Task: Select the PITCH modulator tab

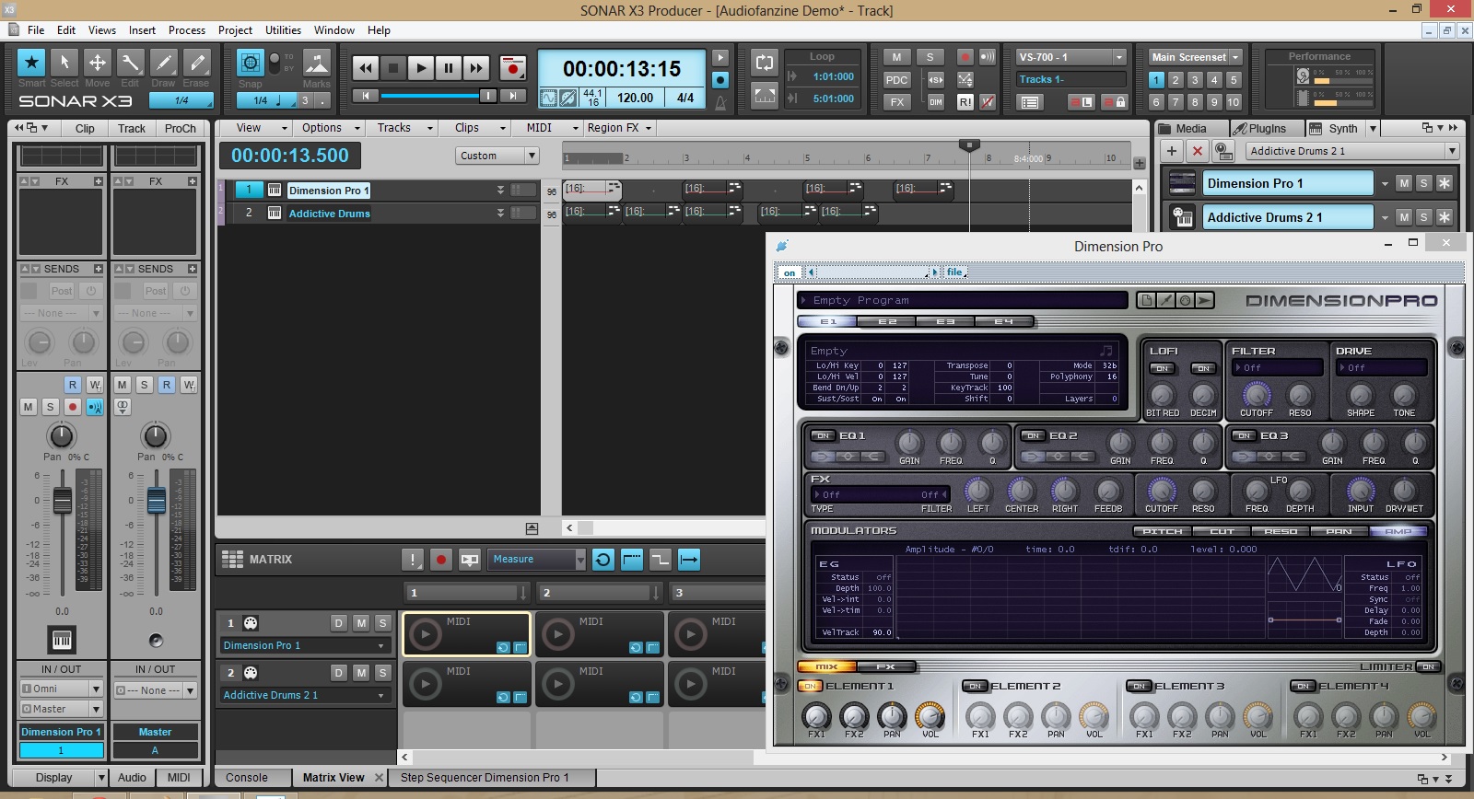Action: [1162, 531]
